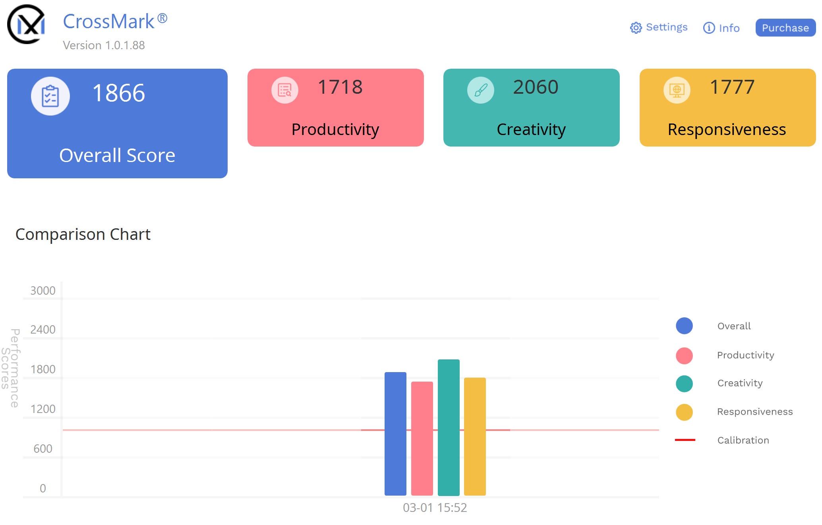Click the CrossMark logo icon

pos(26,24)
